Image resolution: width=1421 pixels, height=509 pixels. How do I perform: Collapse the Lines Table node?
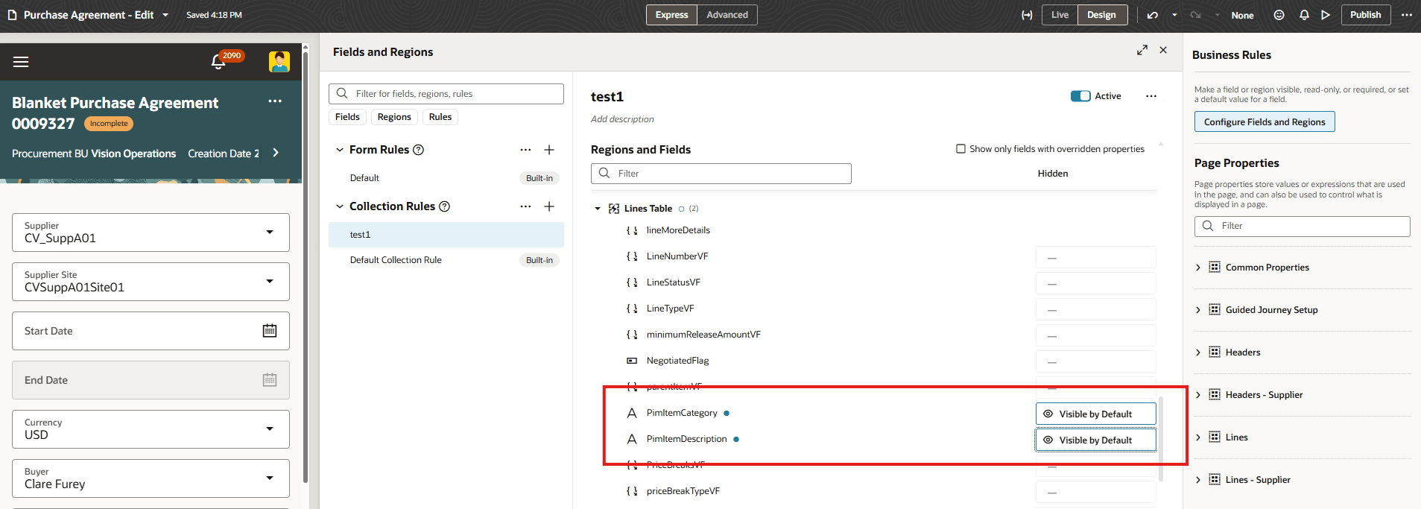coord(598,209)
